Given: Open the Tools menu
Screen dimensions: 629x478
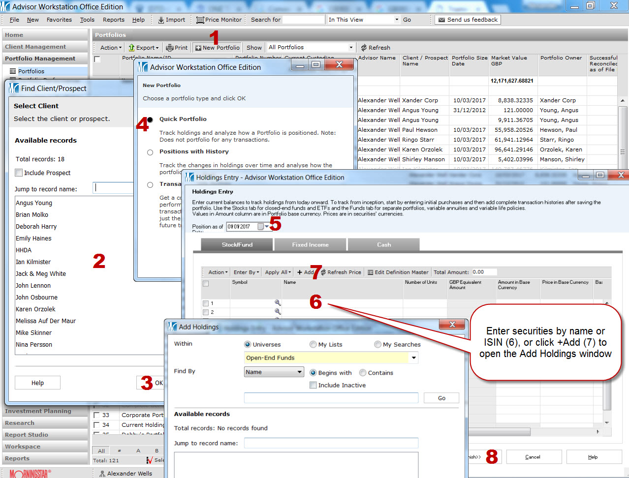Looking at the screenshot, I should [x=87, y=20].
